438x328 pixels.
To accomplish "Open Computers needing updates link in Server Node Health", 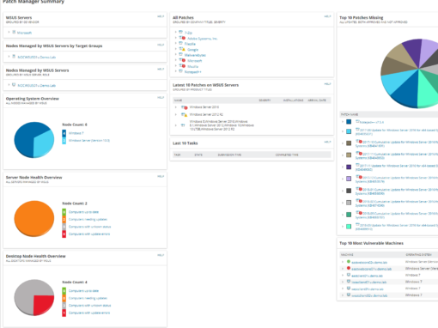I will [x=88, y=219].
